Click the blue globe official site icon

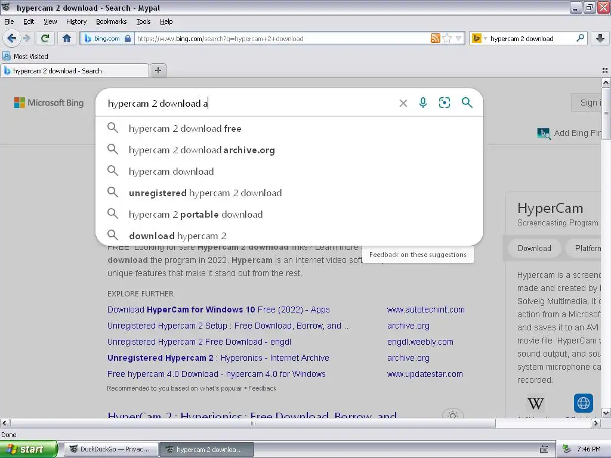pos(584,403)
